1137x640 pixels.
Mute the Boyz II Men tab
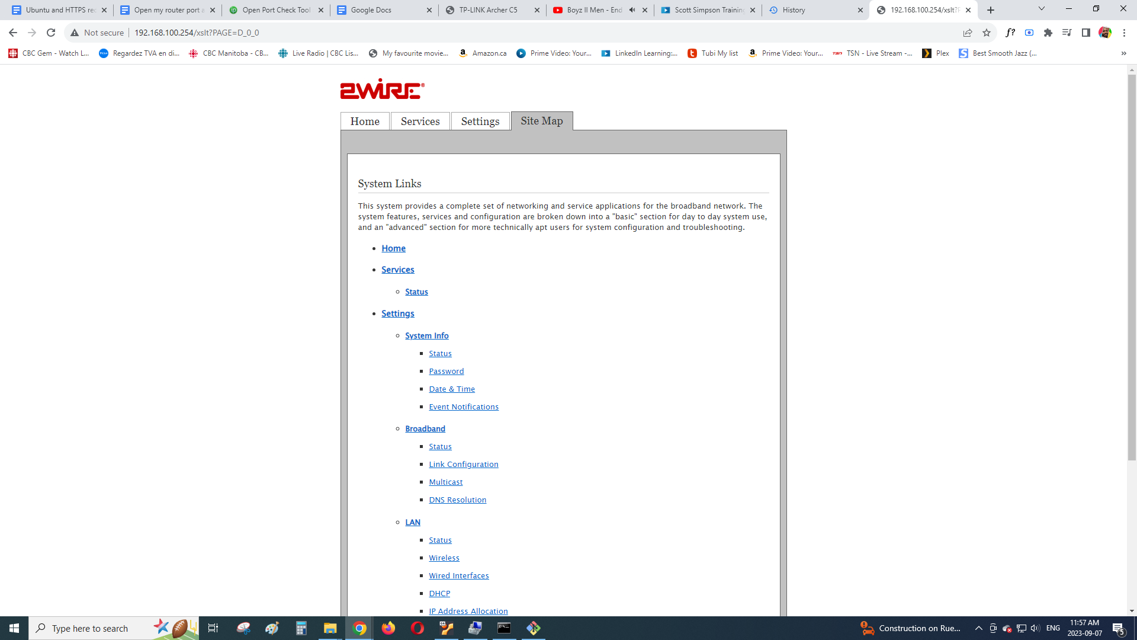[x=632, y=10]
